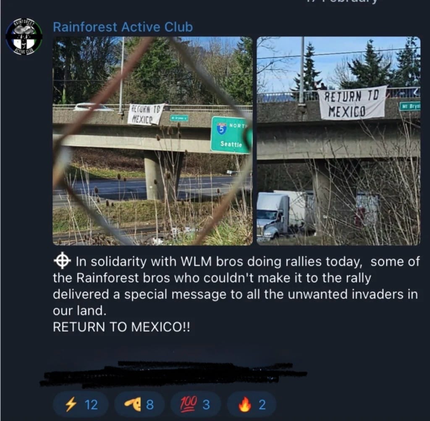Click the crosshair symbol starting the message
430x421 pixels.
click(x=62, y=261)
